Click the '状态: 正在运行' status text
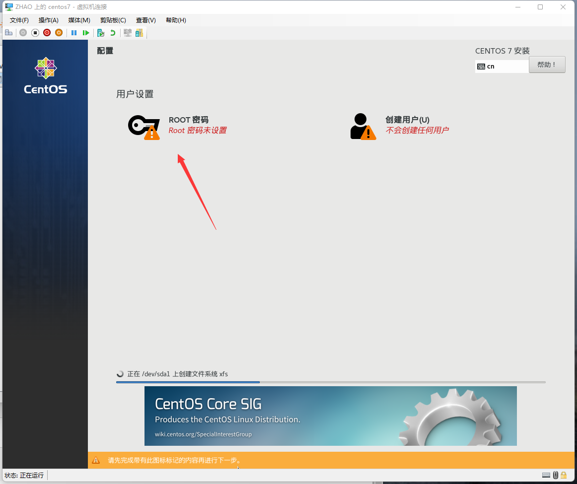The width and height of the screenshot is (577, 484). pyautogui.click(x=24, y=475)
